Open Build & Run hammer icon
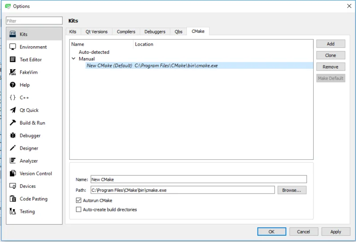The height and width of the screenshot is (242, 356). 12,123
